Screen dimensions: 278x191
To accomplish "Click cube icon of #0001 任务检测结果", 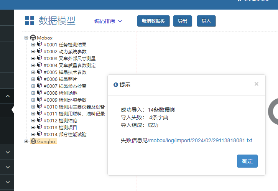I will (39, 44).
